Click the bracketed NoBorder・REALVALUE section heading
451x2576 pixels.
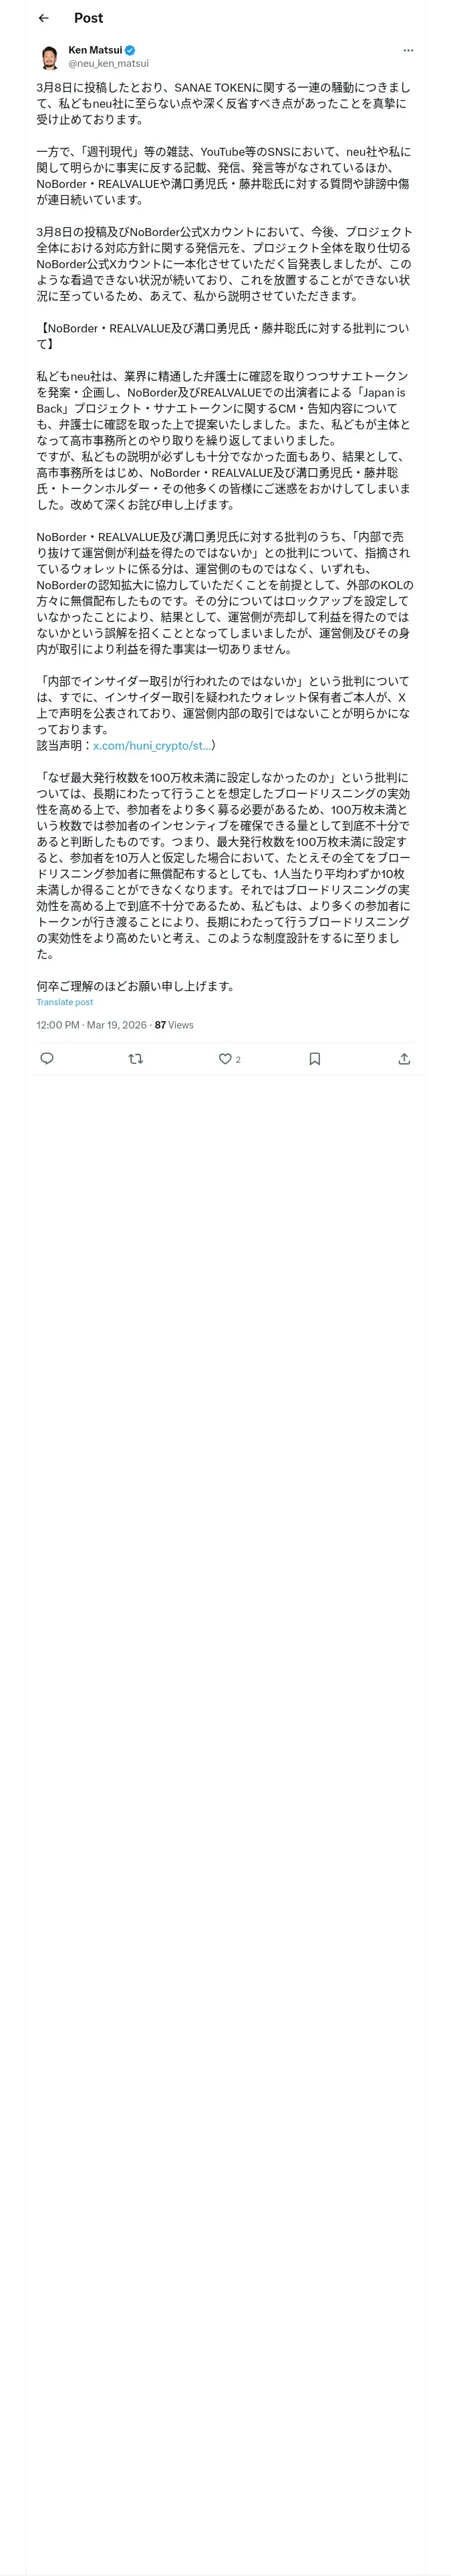pos(222,335)
